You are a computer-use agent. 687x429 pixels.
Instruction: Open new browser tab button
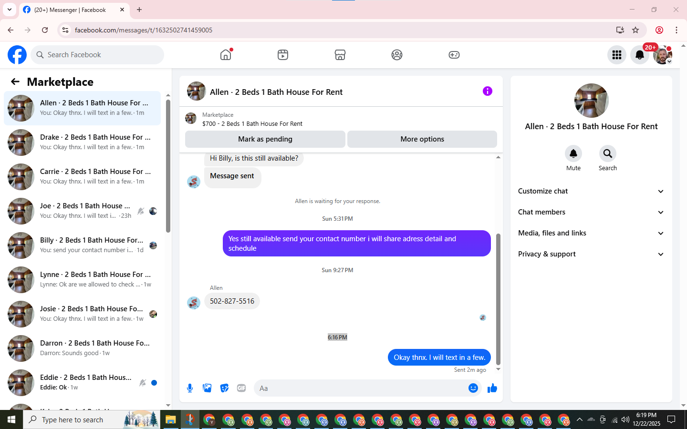139,10
